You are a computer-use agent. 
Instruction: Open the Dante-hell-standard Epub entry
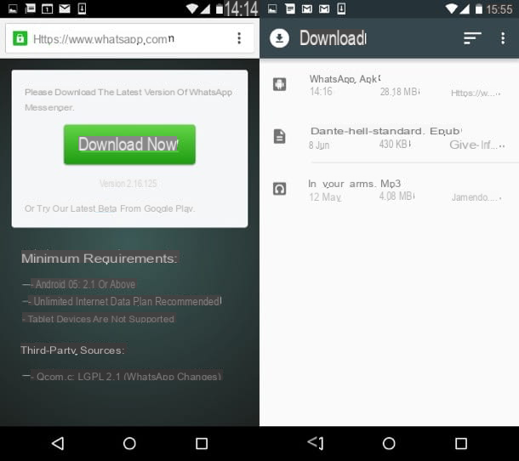coord(390,137)
